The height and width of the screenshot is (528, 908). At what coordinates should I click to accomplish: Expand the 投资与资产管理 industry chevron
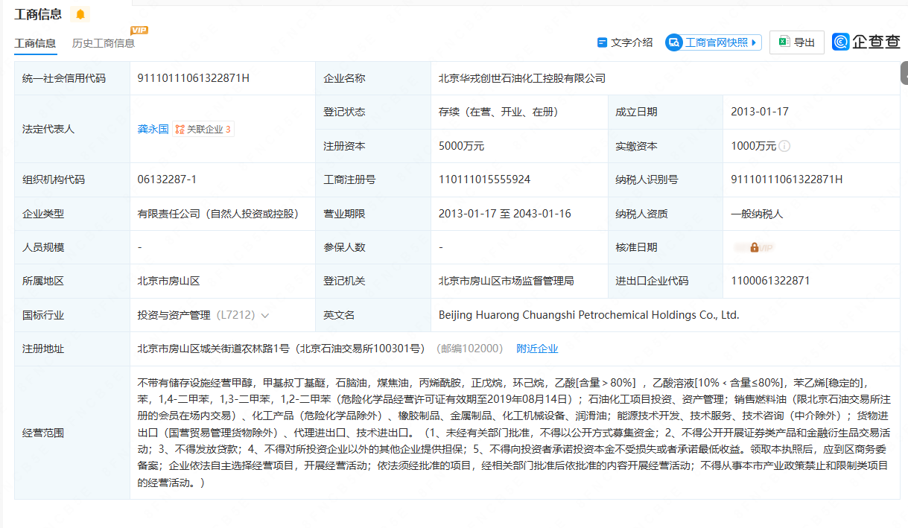point(265,316)
